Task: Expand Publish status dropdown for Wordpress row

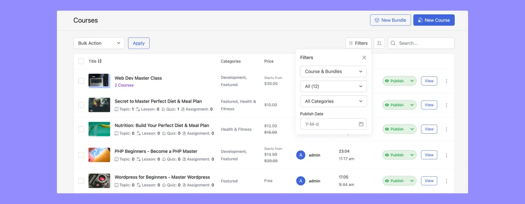Action: click(x=412, y=181)
